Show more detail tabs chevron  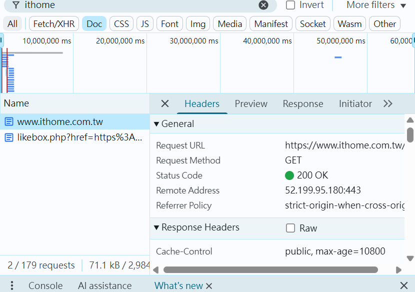[x=387, y=104]
